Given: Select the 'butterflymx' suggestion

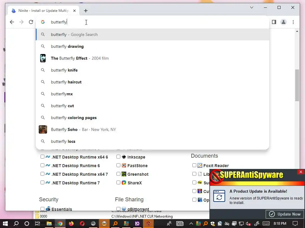Looking at the screenshot, I should click(152, 94).
